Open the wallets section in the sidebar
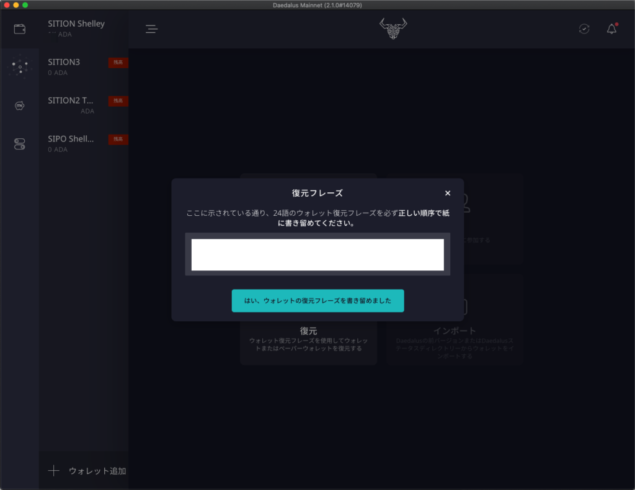 tap(20, 29)
